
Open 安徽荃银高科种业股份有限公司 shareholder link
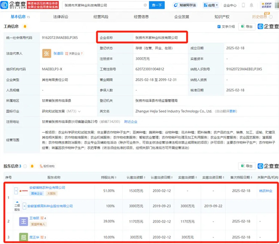point(50,206)
